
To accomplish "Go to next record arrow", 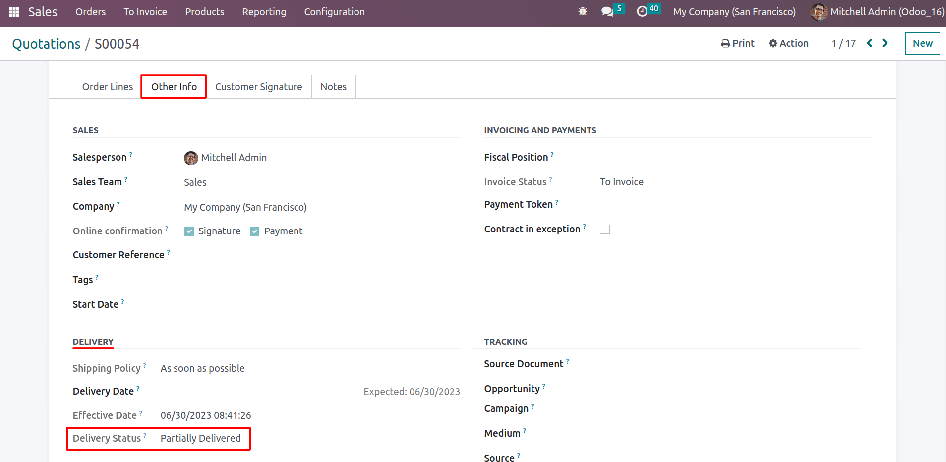I will [885, 43].
